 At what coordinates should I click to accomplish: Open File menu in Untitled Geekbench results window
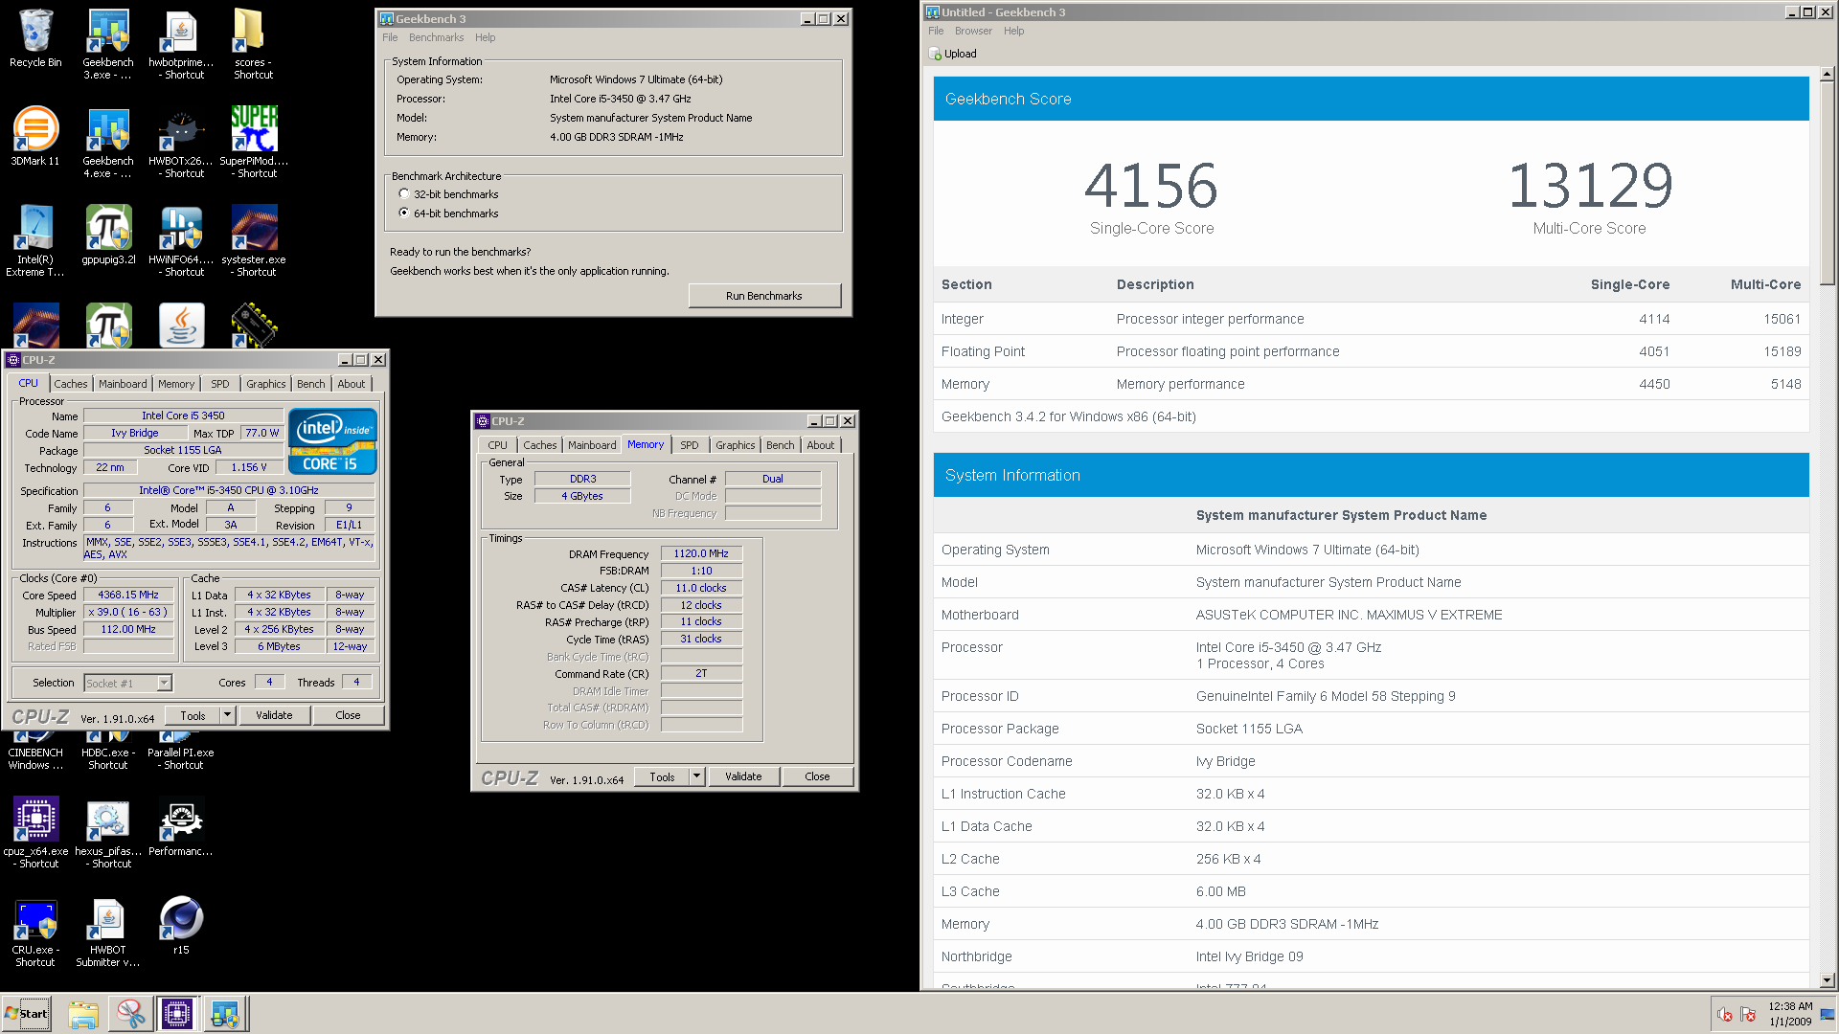(936, 31)
